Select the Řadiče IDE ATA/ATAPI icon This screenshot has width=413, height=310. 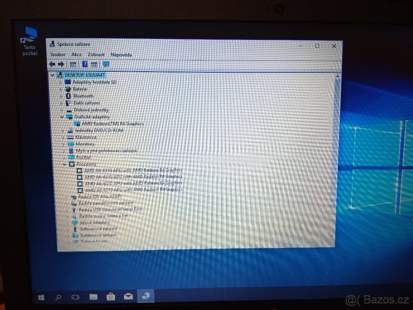pos(73,197)
